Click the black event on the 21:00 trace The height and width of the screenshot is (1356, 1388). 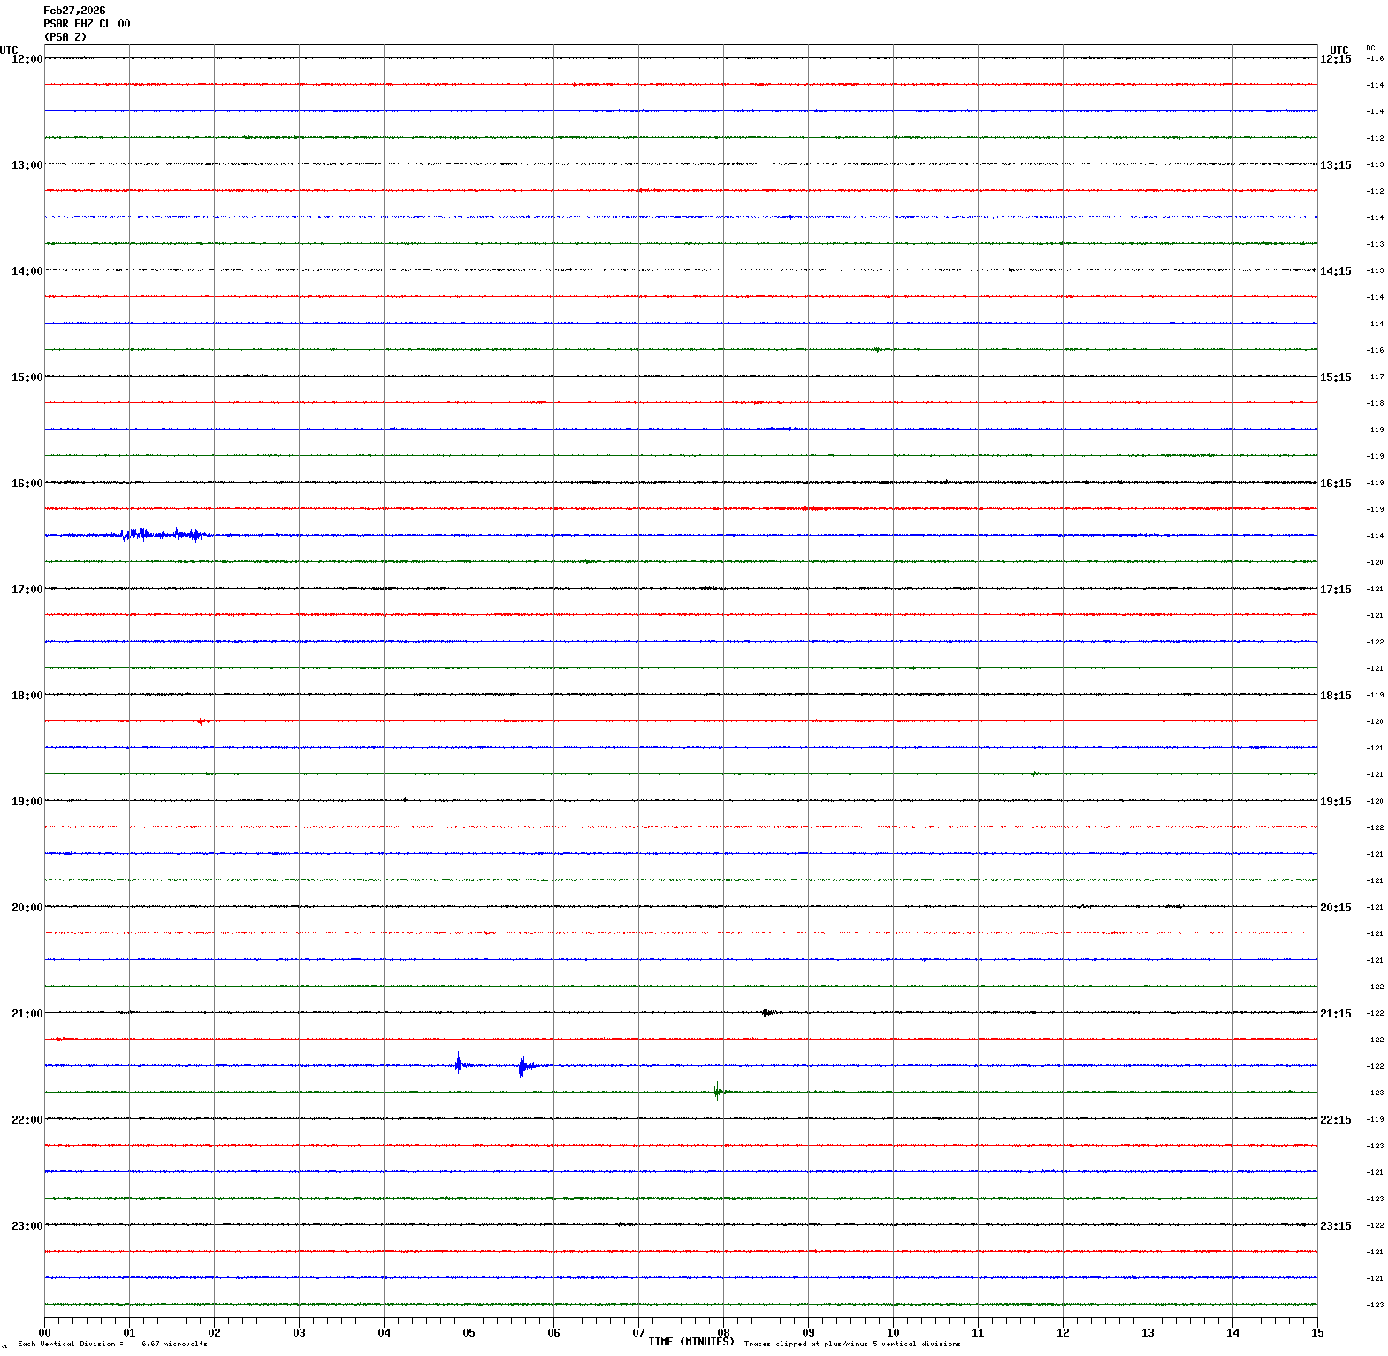tap(766, 1013)
